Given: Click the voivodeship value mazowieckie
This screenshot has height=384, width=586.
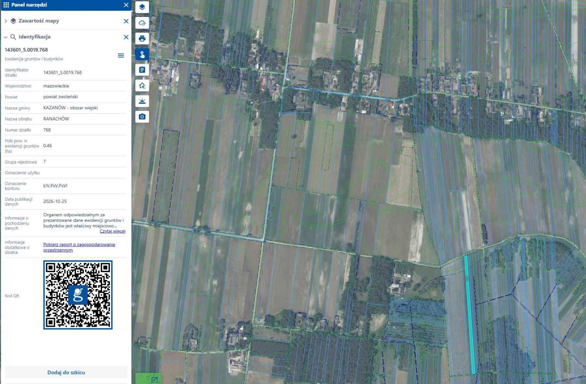Looking at the screenshot, I should click(56, 86).
